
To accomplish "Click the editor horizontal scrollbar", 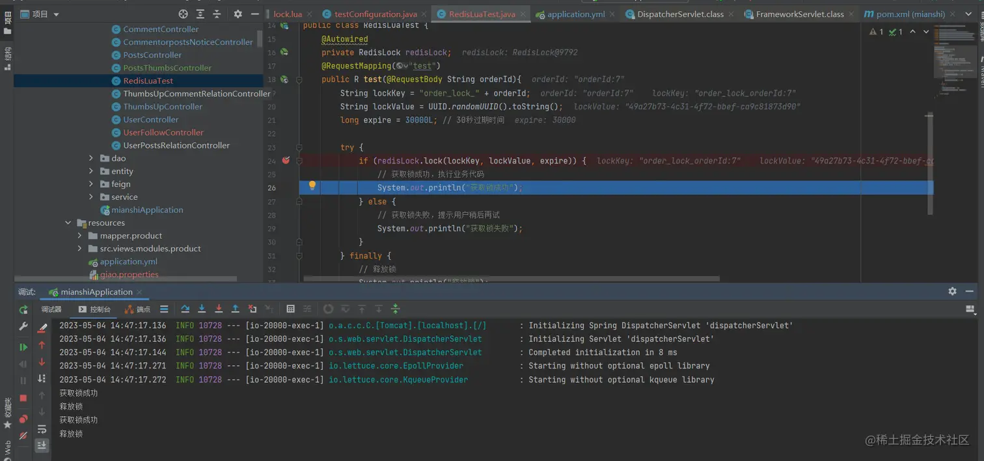I will coord(512,279).
